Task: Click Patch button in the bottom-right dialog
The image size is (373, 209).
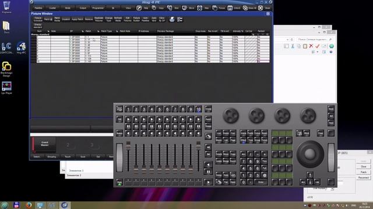Action: pyautogui.click(x=363, y=172)
